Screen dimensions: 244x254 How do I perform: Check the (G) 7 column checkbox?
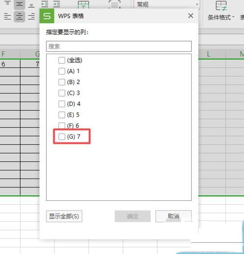pos(61,137)
